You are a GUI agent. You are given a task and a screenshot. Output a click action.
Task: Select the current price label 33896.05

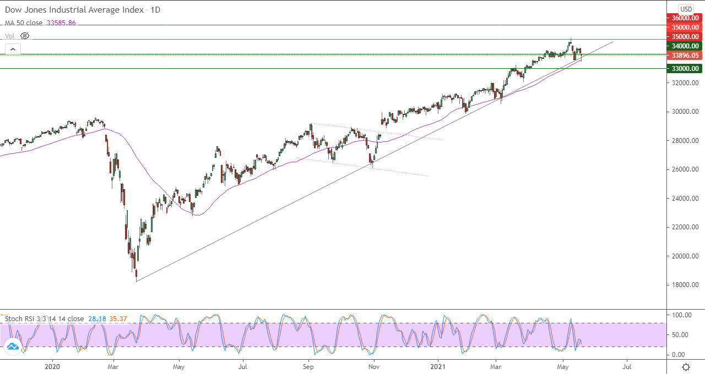(x=685, y=56)
